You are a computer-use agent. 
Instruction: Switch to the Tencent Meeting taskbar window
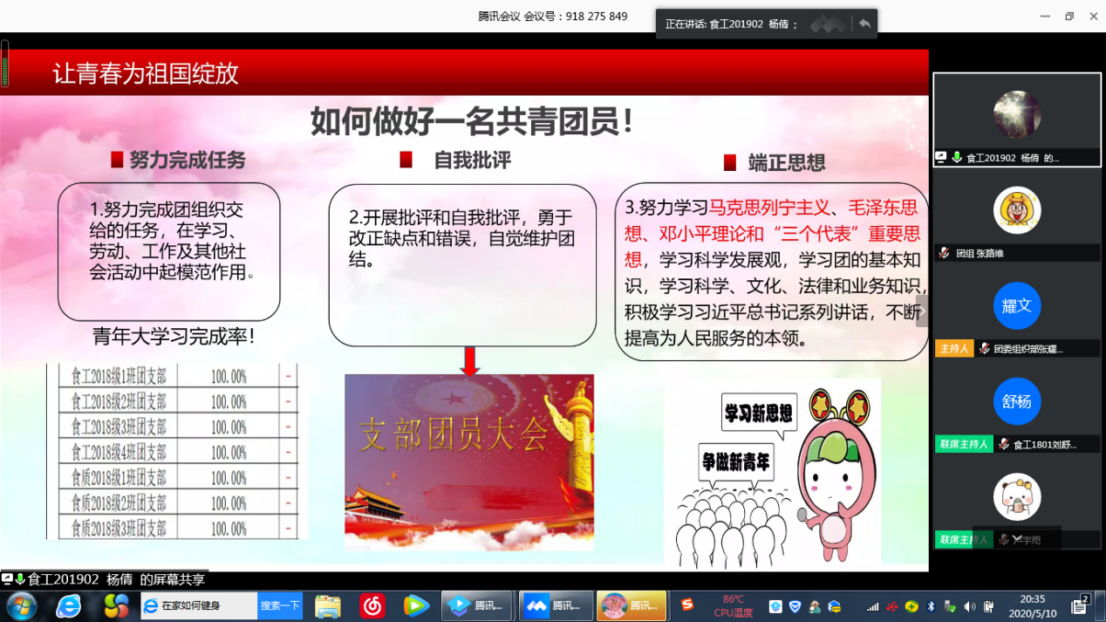coord(556,605)
